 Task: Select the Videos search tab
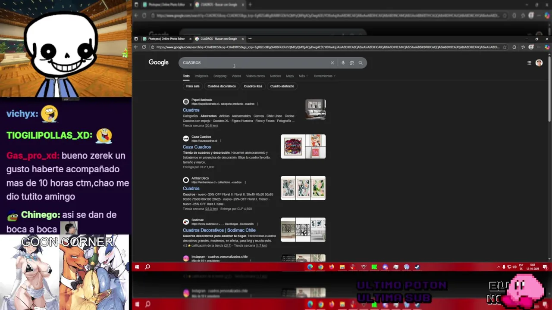236,76
